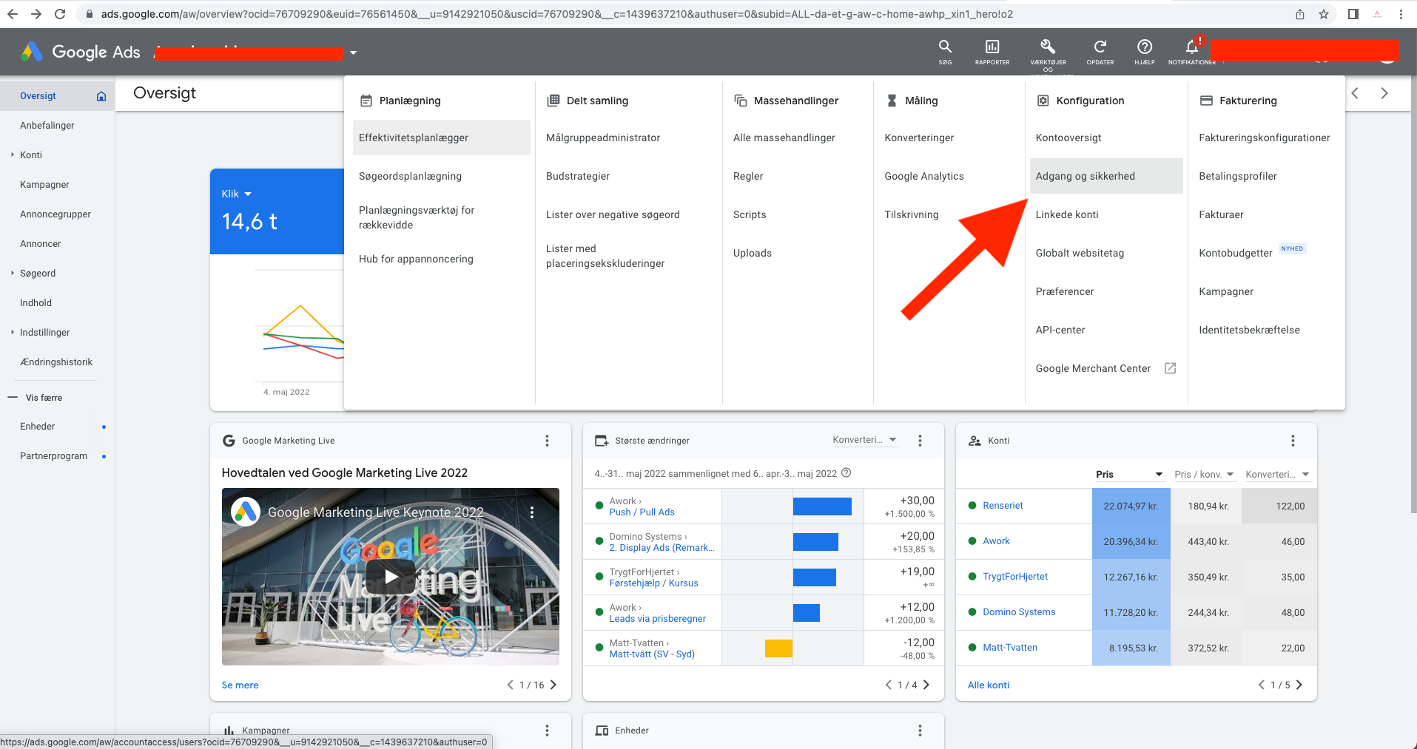Open Google Marketing Live card options menu
The width and height of the screenshot is (1417, 749).
point(548,441)
